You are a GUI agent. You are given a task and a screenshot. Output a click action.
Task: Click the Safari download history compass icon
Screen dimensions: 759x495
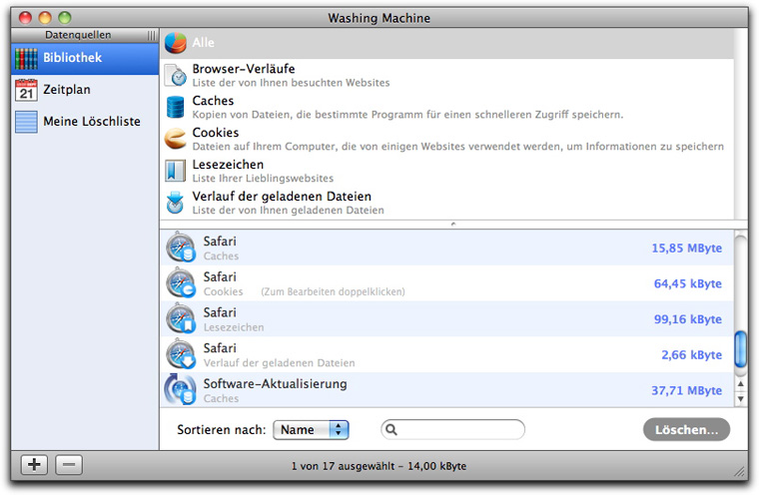coord(181,354)
